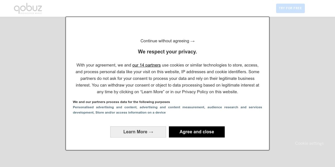
Task: Click Store and/or access information purpose text
Action: coord(130,112)
